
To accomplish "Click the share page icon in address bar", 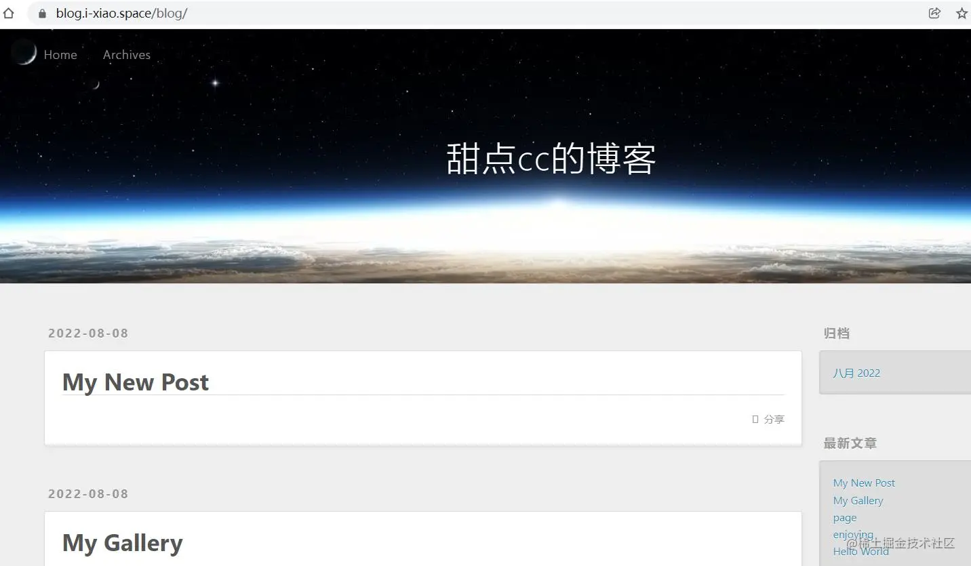I will 934,13.
